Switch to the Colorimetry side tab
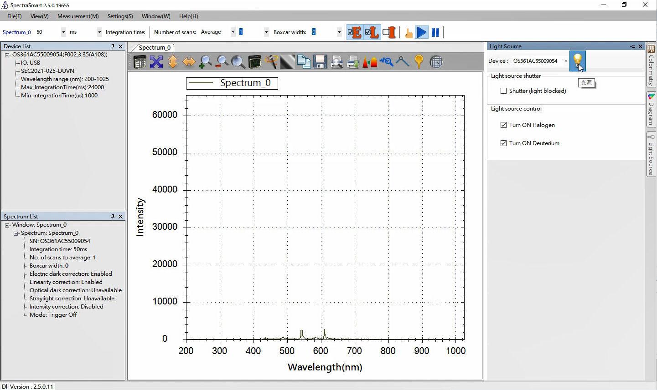This screenshot has height=390, width=657. (651, 65)
